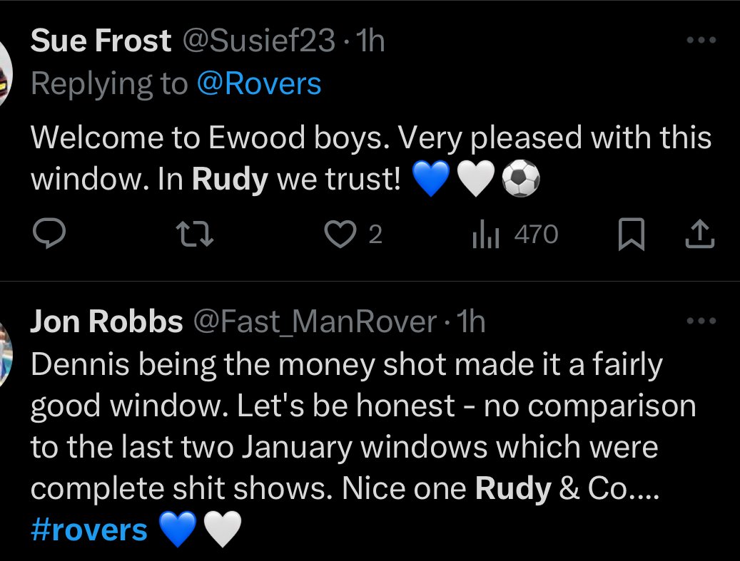The width and height of the screenshot is (740, 561).
Task: Open the @Susief23 handle
Action: click(x=258, y=41)
